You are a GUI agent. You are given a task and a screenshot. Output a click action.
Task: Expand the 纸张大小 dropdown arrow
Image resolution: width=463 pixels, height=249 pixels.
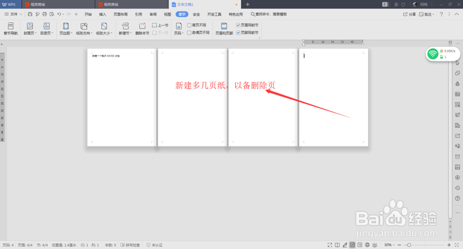click(112, 33)
